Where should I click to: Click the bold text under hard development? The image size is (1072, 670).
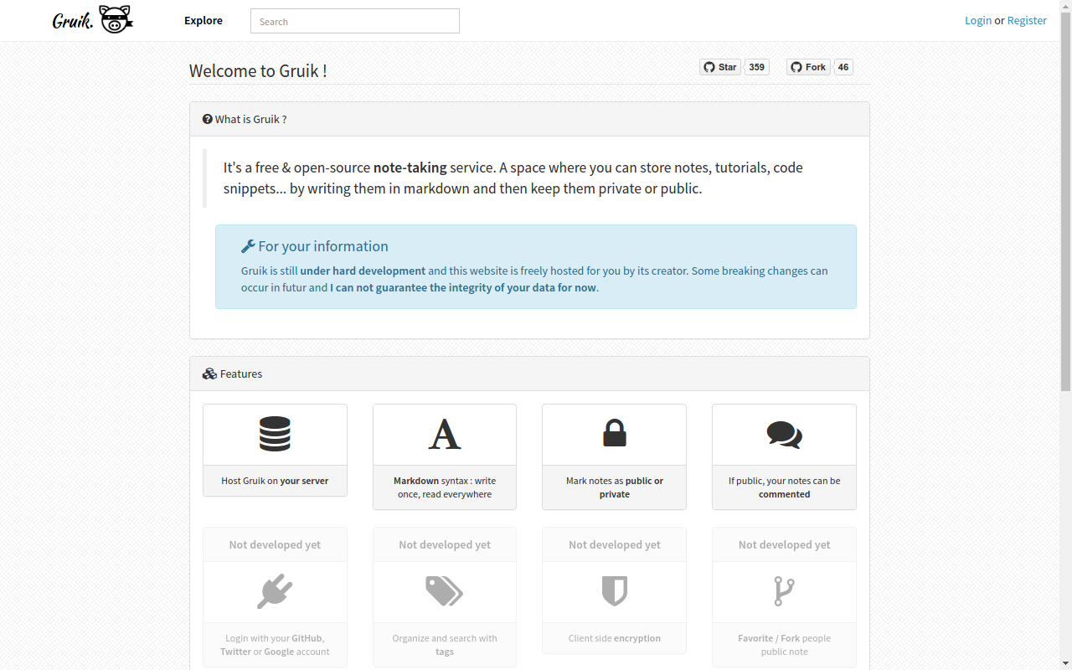[x=363, y=271]
